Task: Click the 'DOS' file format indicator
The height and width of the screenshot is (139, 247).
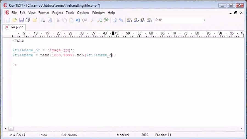Action: (x=145, y=135)
